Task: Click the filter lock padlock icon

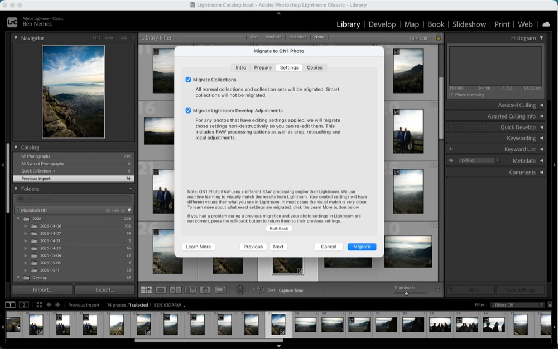Action: (439, 38)
